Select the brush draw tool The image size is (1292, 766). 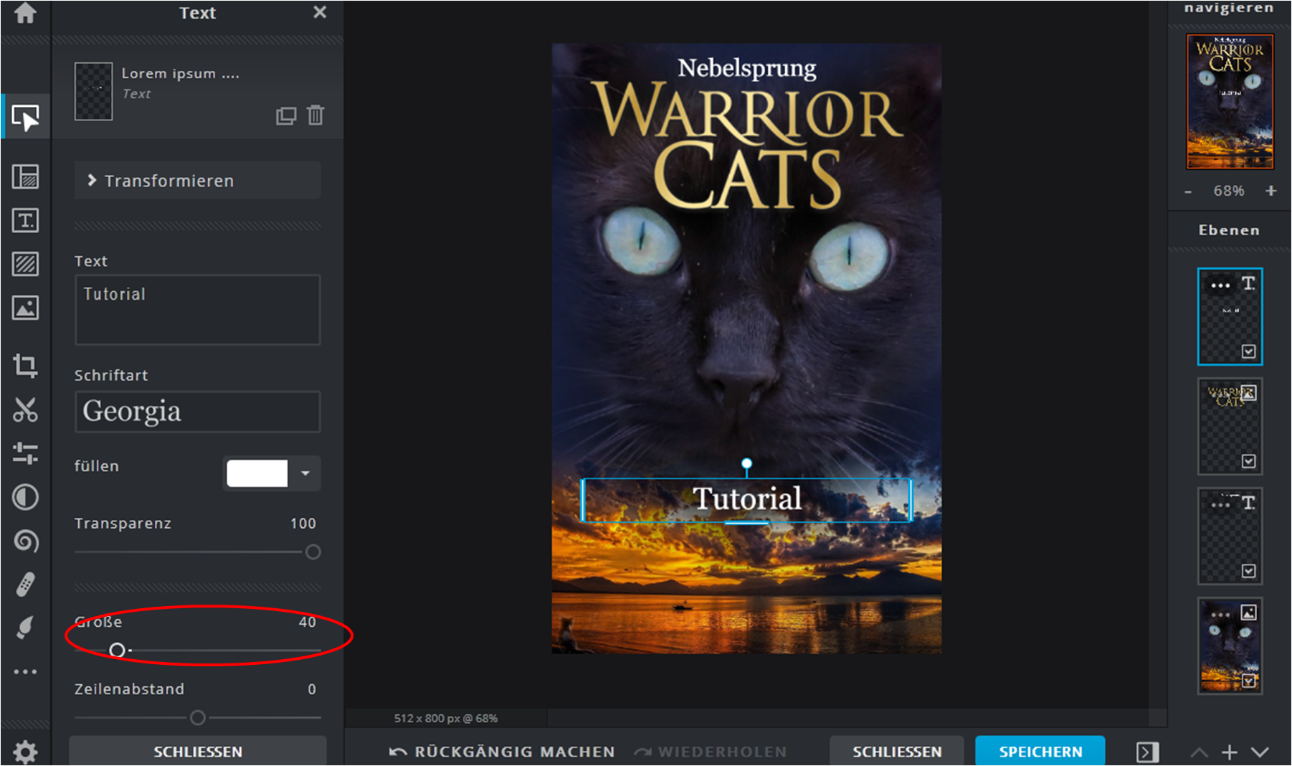[26, 628]
